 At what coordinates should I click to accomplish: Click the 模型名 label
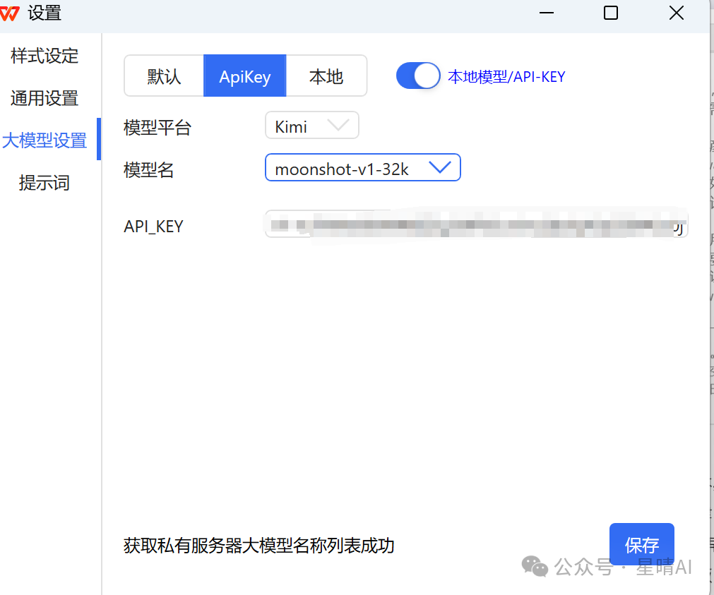pos(149,170)
